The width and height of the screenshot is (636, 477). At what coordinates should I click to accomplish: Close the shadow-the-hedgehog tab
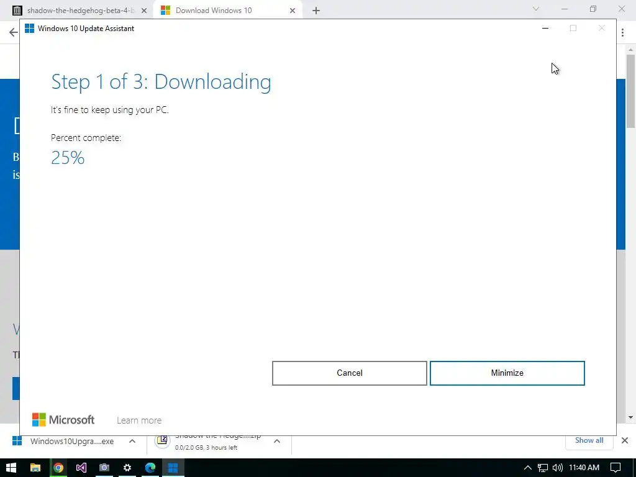(144, 11)
